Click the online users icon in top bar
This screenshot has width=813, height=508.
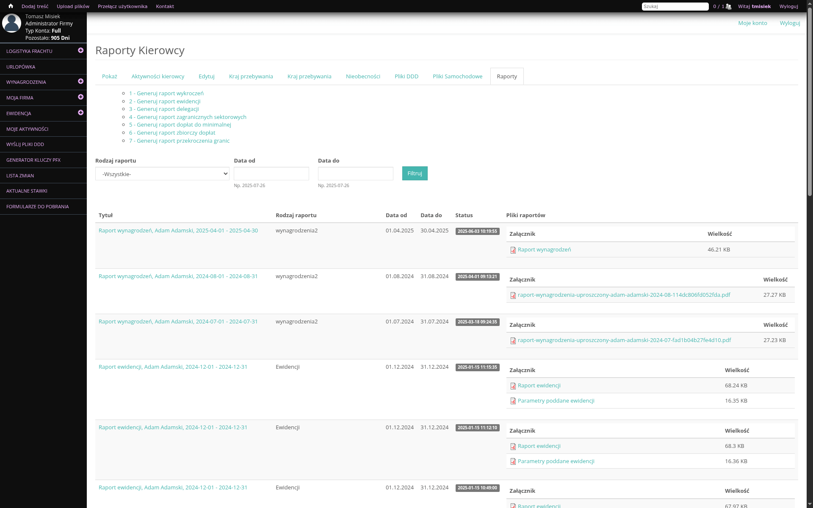click(x=728, y=6)
